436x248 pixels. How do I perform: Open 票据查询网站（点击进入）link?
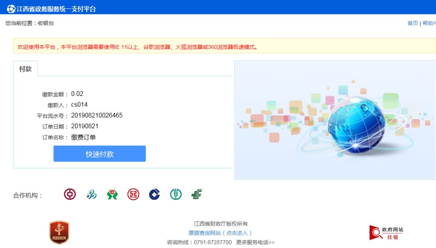click(x=220, y=233)
